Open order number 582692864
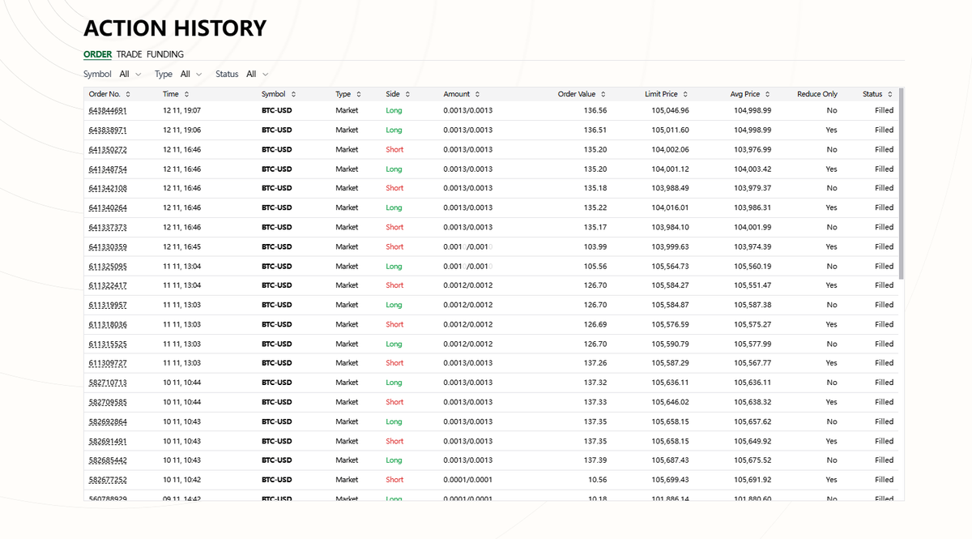Viewport: 972px width, 539px height. pos(108,421)
